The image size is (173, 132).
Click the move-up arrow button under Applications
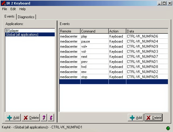coord(44,117)
